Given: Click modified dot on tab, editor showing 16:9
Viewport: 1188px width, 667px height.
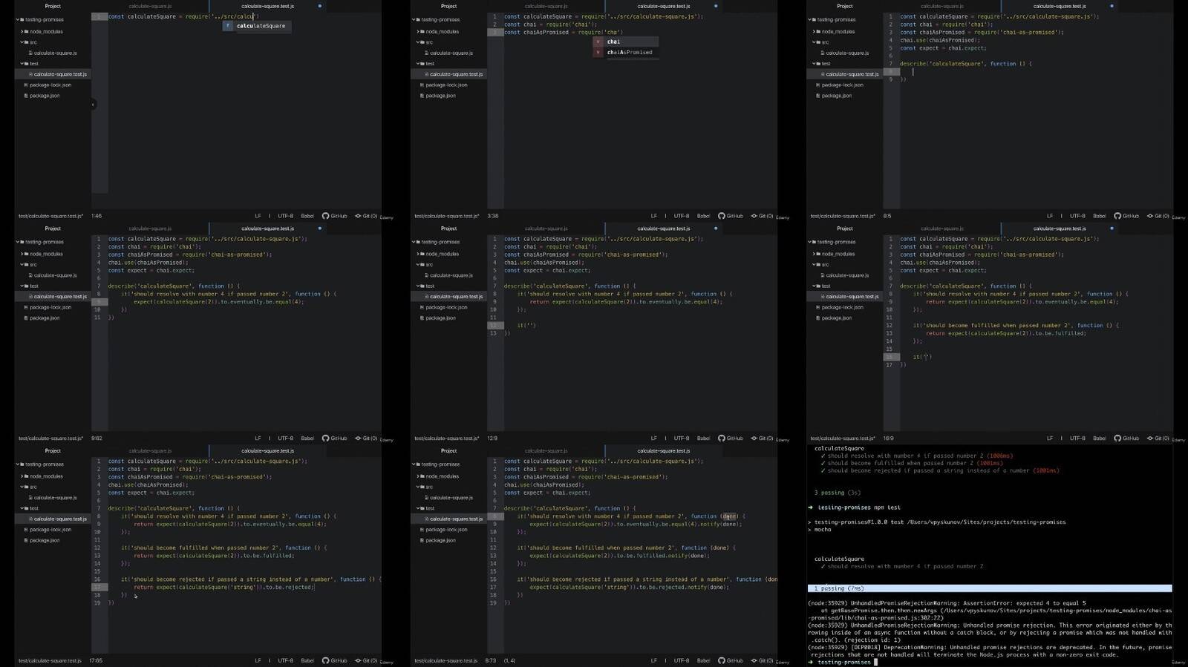Looking at the screenshot, I should (x=1112, y=229).
